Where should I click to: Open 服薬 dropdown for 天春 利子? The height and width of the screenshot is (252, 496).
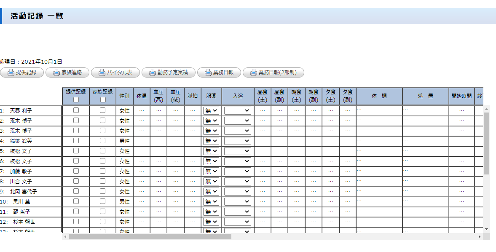coord(211,110)
